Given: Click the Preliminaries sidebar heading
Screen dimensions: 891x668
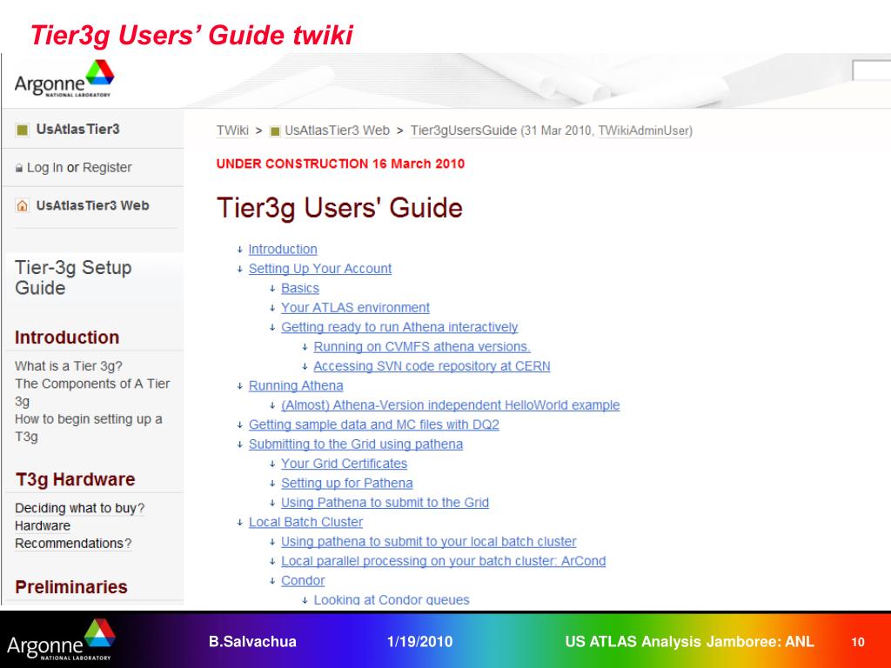Looking at the screenshot, I should pos(71,587).
